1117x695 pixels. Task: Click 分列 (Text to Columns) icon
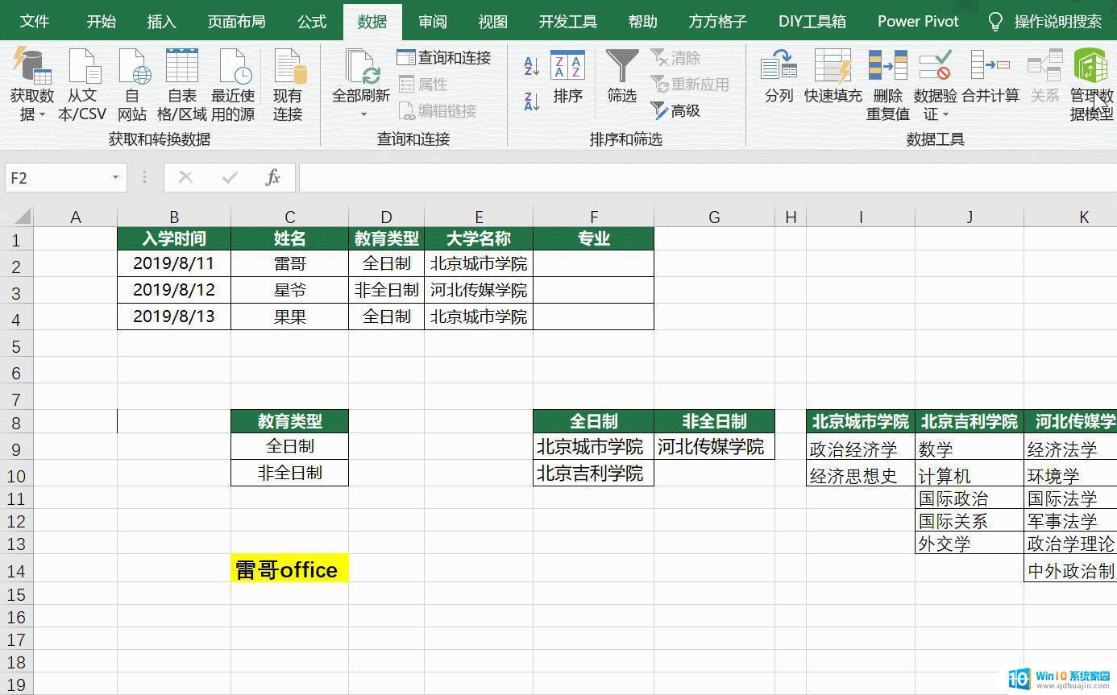(779, 66)
